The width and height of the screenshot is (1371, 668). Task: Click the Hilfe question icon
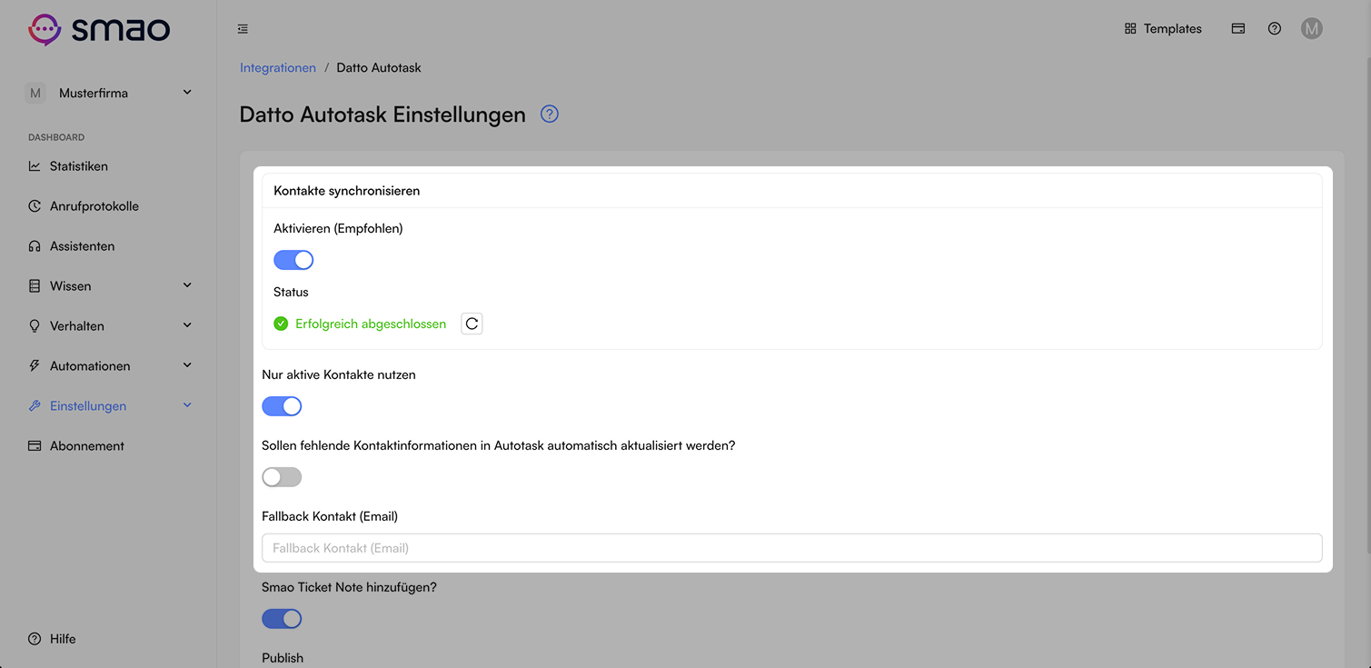click(35, 639)
